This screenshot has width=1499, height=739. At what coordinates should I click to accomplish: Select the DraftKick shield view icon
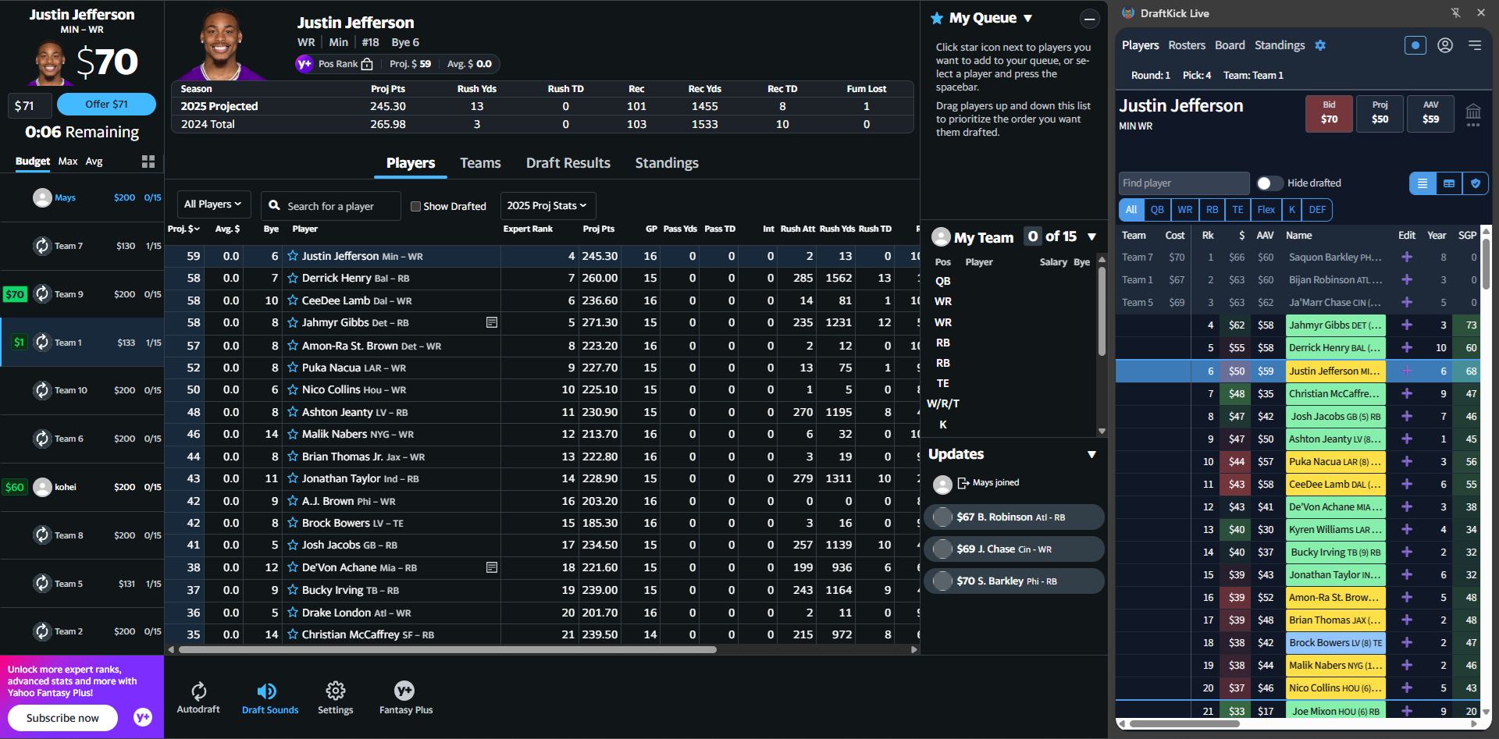(1475, 183)
